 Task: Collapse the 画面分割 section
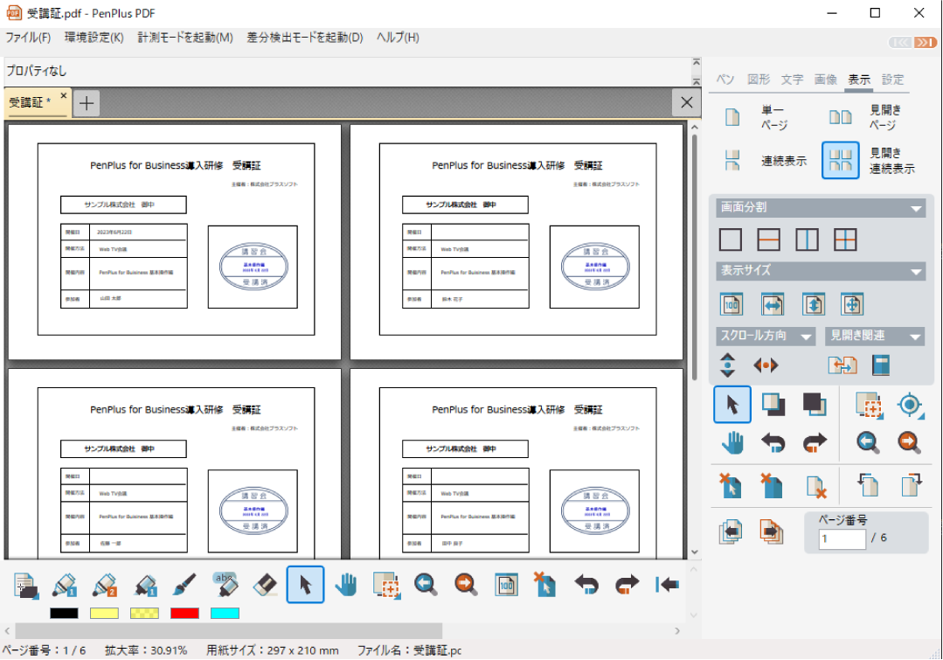pyautogui.click(x=915, y=208)
